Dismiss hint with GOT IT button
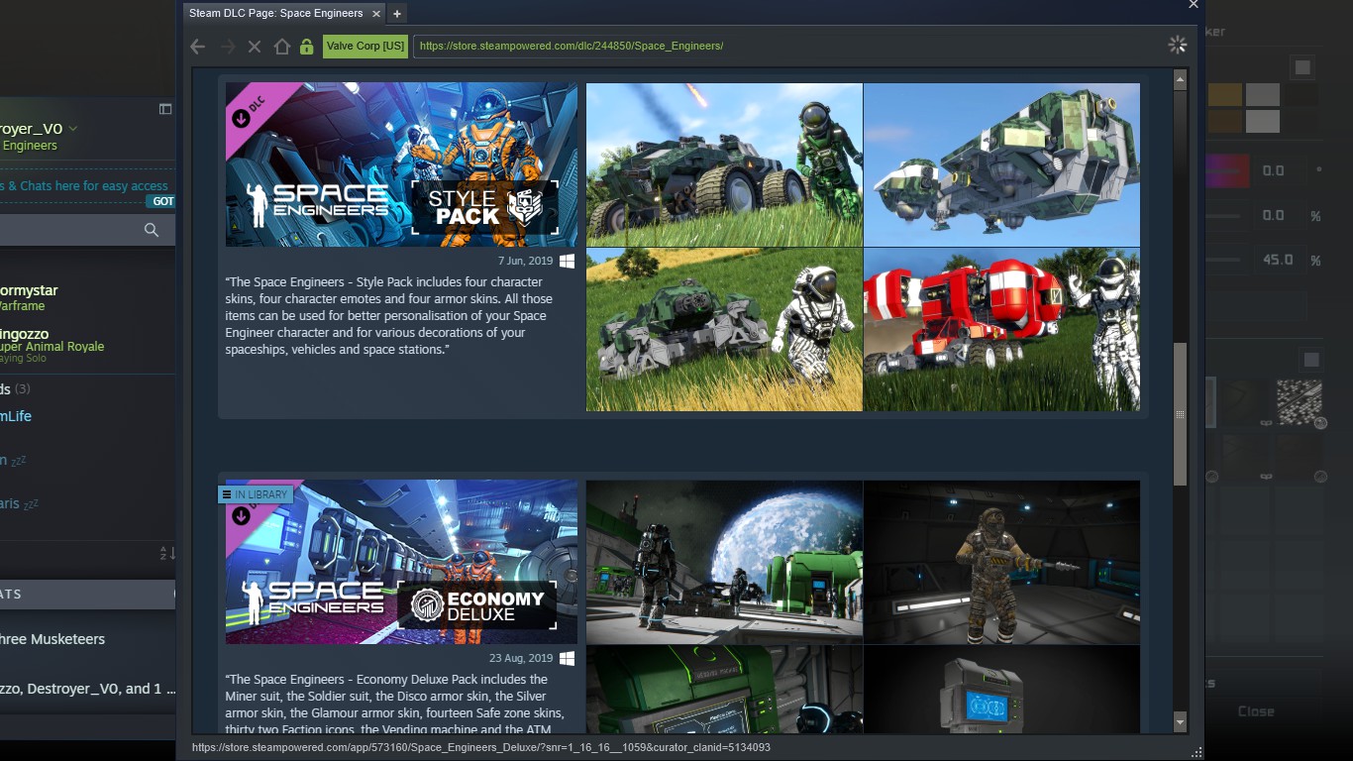This screenshot has width=1353, height=761. tap(161, 201)
